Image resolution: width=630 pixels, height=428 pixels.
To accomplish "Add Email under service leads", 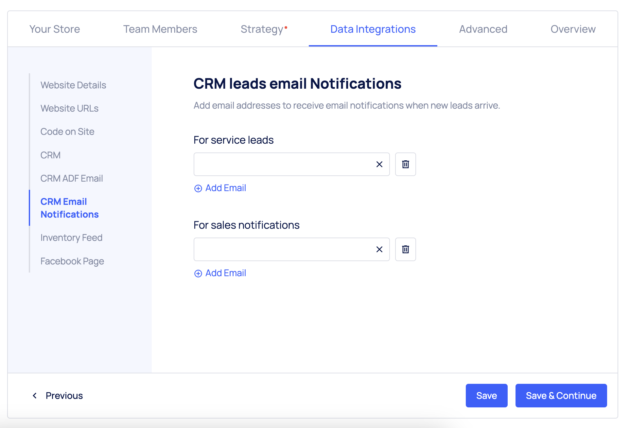I will point(220,188).
